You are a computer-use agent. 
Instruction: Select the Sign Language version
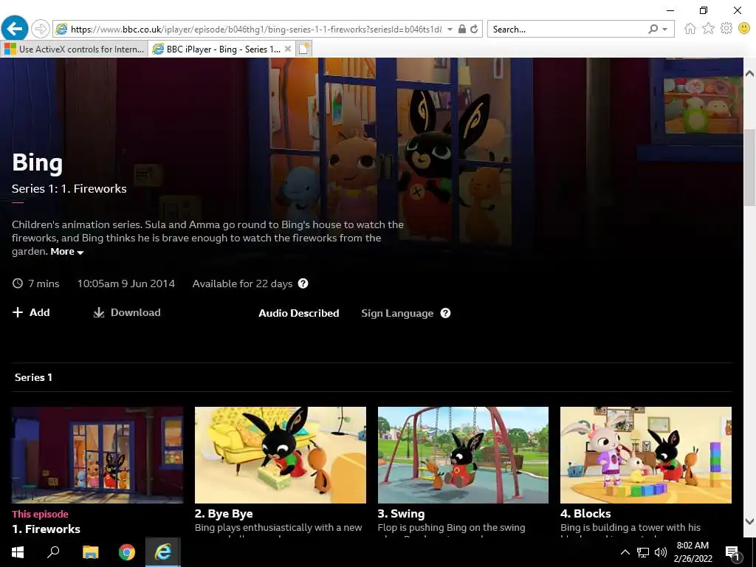pos(397,313)
